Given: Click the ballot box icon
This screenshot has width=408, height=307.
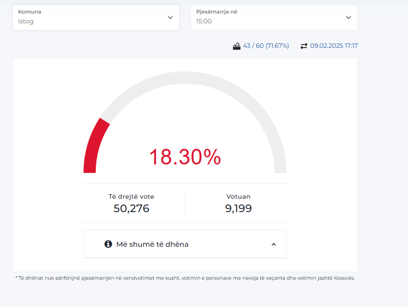Looking at the screenshot, I should point(236,46).
